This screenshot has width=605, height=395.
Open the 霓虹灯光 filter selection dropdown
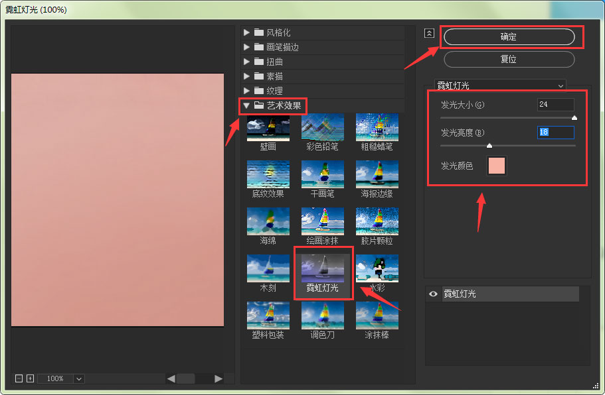pyautogui.click(x=501, y=85)
